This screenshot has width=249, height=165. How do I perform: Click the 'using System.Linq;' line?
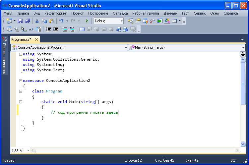pyautogui.click(x=43, y=65)
